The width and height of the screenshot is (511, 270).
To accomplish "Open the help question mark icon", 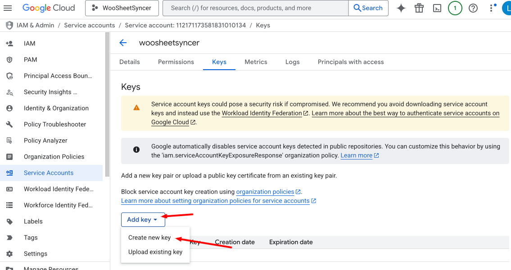I will pyautogui.click(x=473, y=8).
